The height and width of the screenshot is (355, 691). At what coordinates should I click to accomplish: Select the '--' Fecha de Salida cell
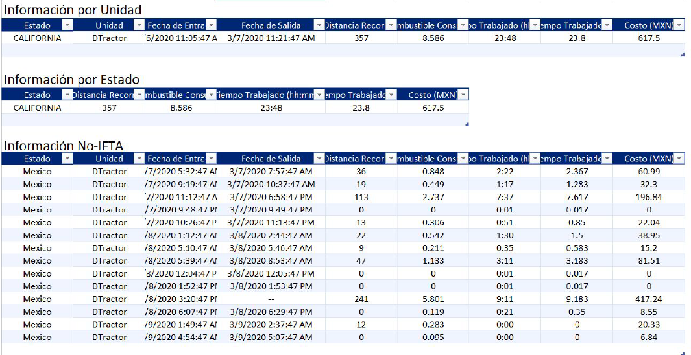pos(271,299)
